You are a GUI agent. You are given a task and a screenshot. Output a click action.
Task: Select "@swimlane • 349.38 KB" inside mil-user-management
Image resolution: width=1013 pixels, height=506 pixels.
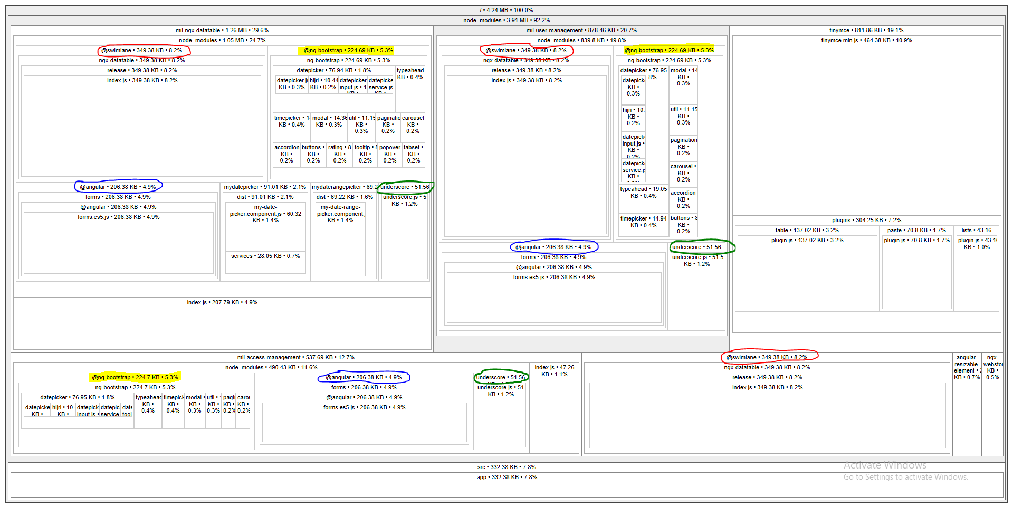point(526,50)
